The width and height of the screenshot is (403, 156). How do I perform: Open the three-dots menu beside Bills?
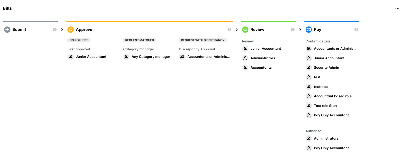tap(397, 8)
